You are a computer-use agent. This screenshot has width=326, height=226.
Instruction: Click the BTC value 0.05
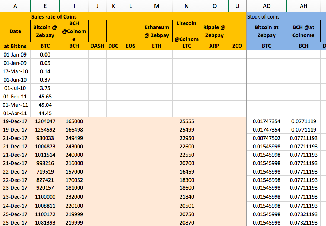(x=45, y=63)
